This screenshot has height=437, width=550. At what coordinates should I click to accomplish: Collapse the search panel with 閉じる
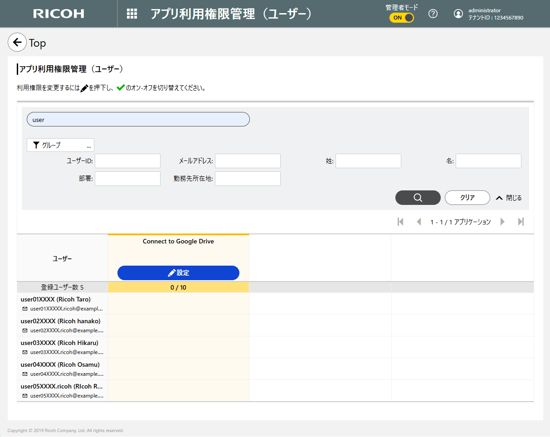(509, 198)
